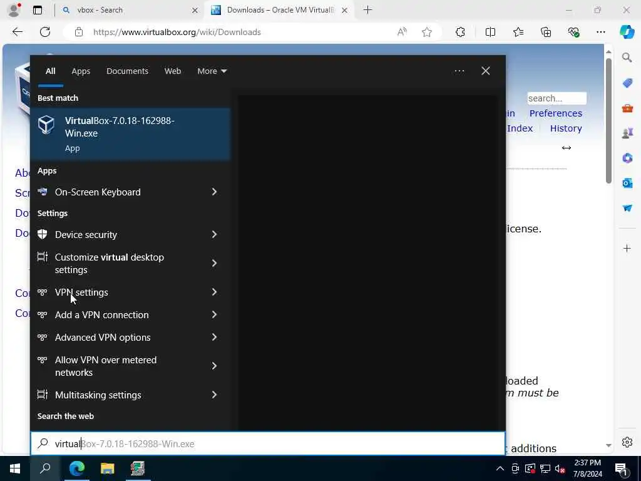This screenshot has width=641, height=481.
Task: Refresh the VirtualBox downloads page
Action: [45, 32]
